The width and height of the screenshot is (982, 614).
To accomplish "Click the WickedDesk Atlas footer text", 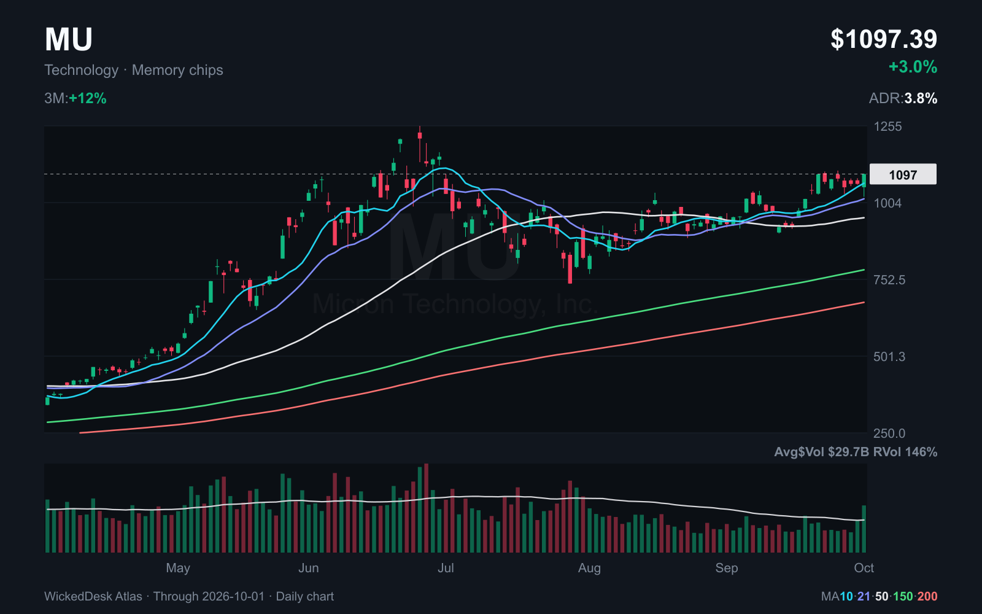I will (x=93, y=596).
